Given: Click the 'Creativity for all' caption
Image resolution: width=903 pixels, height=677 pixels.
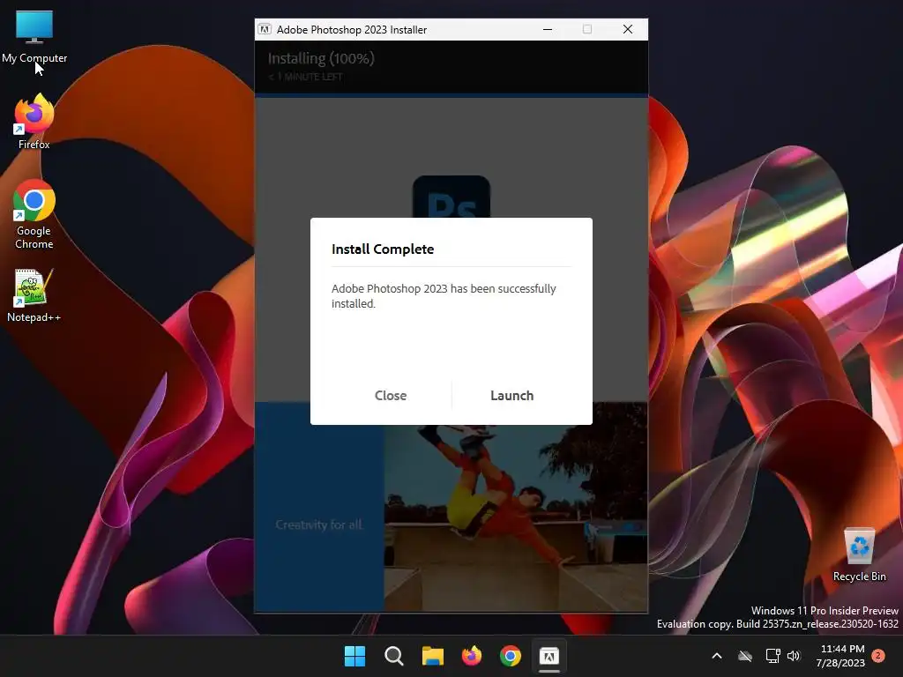Looking at the screenshot, I should (x=319, y=524).
